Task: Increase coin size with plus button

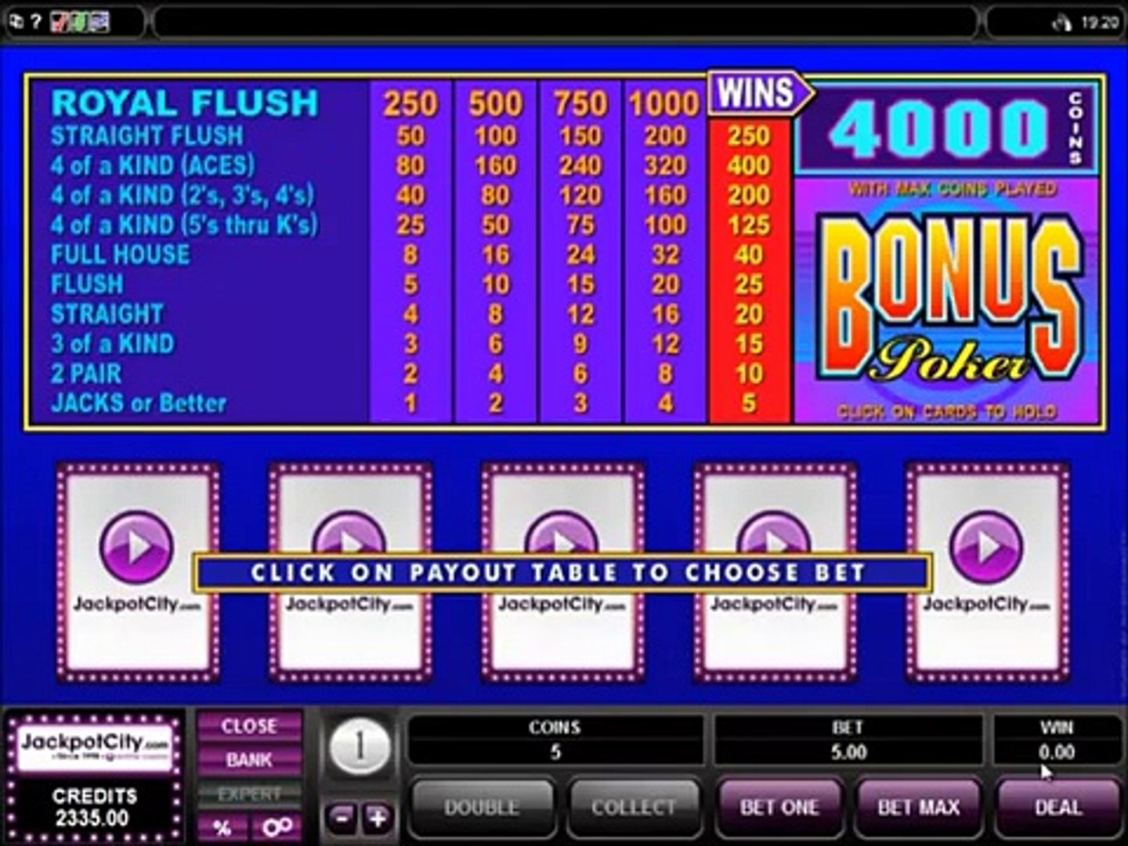Action: click(x=377, y=819)
